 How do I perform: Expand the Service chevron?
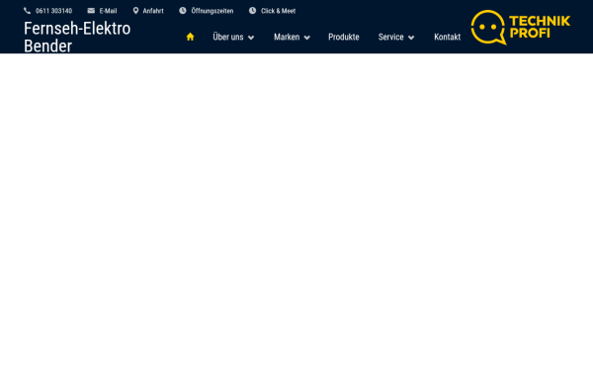pyautogui.click(x=411, y=38)
